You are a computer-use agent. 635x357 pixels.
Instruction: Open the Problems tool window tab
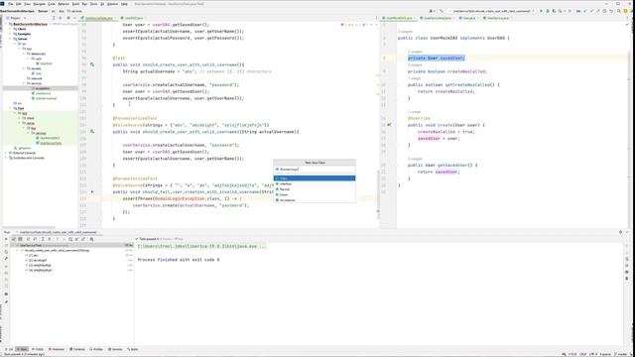tap(58, 349)
